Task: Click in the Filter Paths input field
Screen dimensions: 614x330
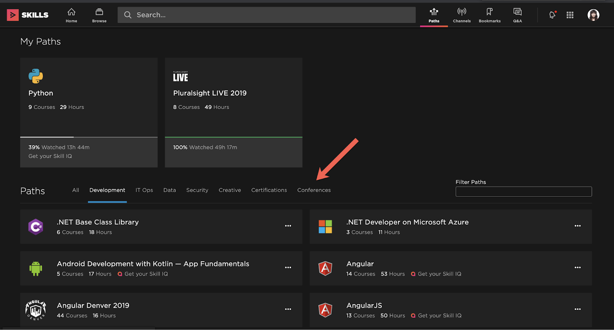Action: point(523,191)
